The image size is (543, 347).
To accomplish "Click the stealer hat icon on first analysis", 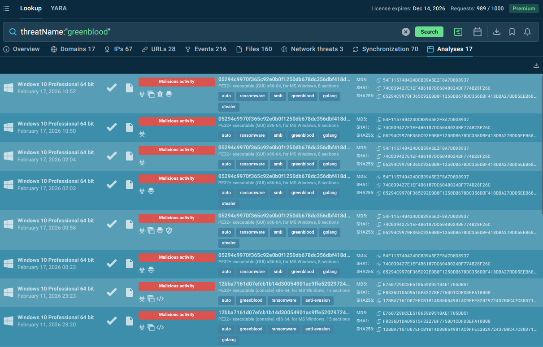I will (169, 95).
